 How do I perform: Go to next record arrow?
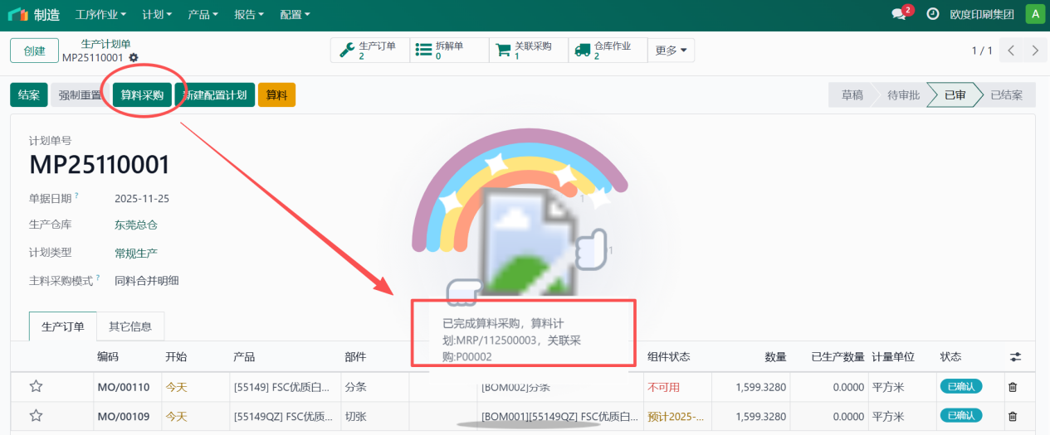1034,51
